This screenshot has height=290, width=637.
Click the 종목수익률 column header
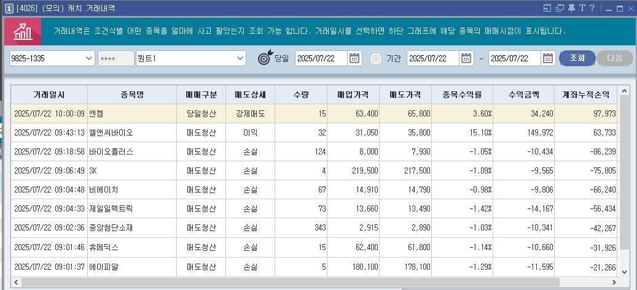(463, 94)
